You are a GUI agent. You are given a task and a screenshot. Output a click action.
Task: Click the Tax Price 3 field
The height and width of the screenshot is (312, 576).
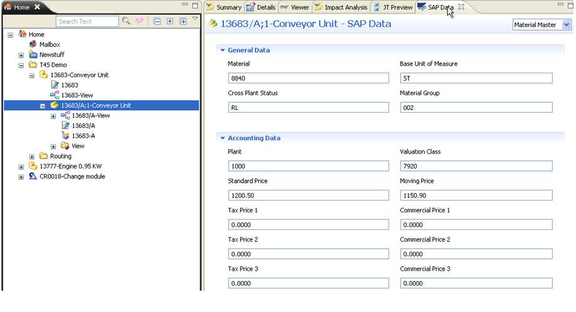308,283
